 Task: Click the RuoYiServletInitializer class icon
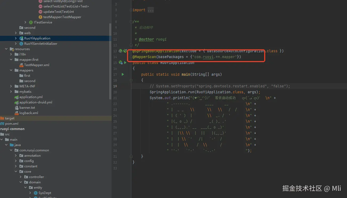click(x=21, y=44)
